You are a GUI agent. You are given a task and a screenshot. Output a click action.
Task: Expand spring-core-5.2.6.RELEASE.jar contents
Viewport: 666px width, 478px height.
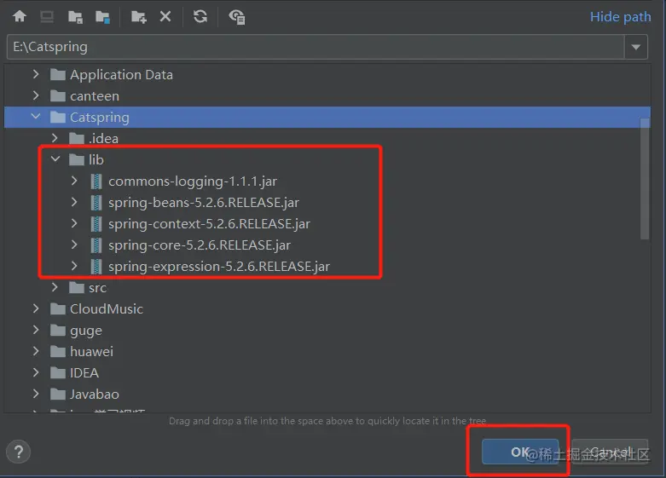(x=74, y=245)
